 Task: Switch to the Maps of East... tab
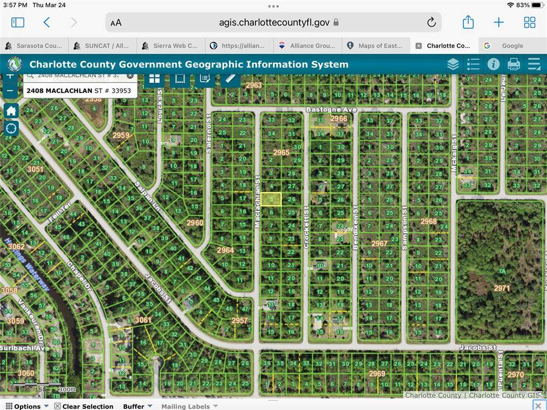[376, 46]
